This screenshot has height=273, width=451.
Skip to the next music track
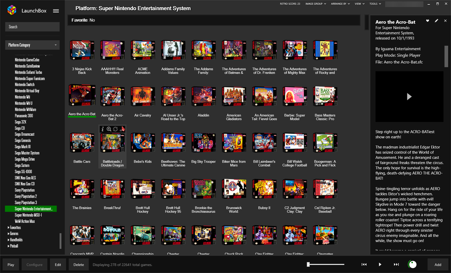396,264
